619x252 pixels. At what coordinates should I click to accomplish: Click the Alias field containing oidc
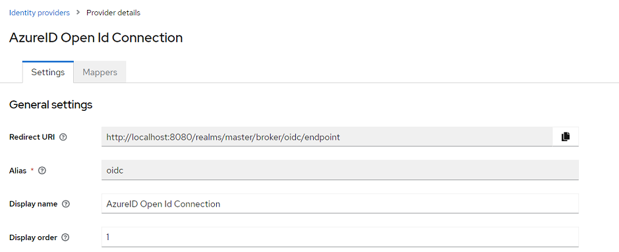[340, 170]
